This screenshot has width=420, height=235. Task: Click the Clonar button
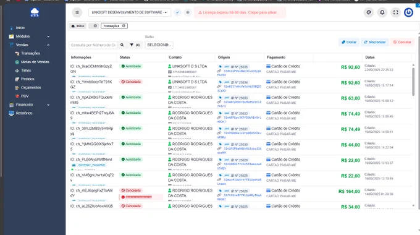pyautogui.click(x=349, y=42)
